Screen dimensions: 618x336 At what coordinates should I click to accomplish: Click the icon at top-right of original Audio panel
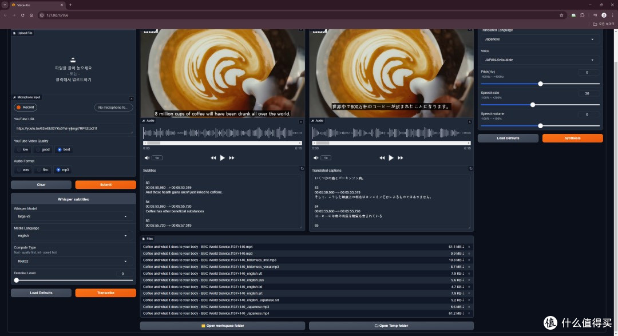301,121
